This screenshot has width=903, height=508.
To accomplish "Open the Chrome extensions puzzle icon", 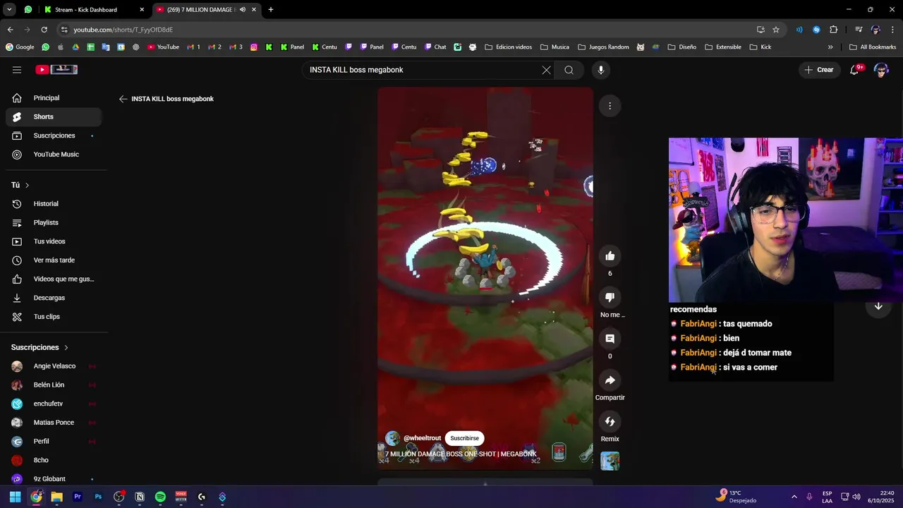I will (x=834, y=30).
